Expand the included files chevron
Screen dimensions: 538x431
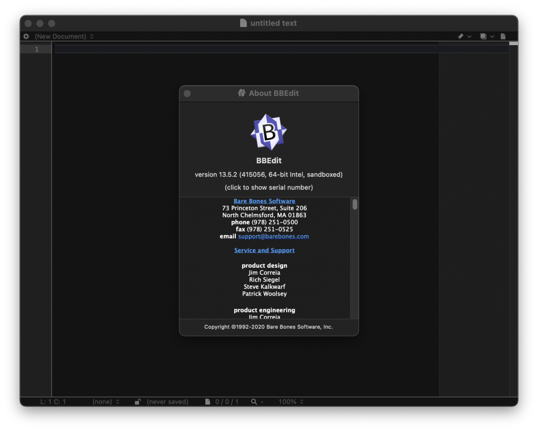492,36
